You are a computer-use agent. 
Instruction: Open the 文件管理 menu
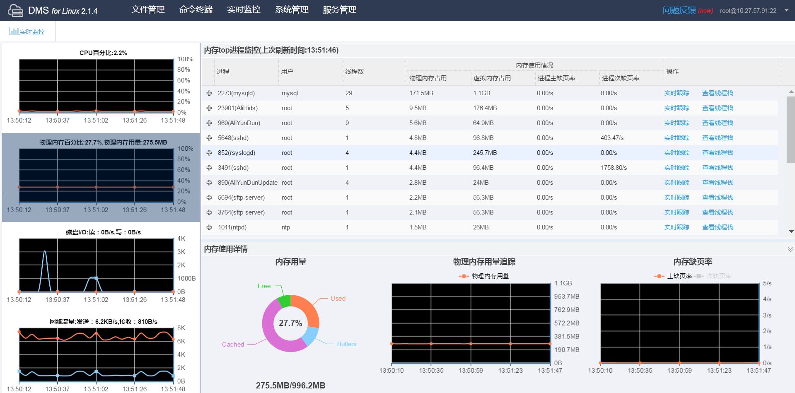(148, 10)
